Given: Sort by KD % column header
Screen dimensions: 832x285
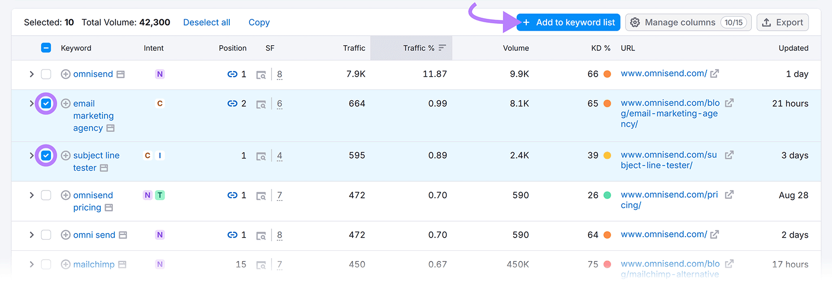Looking at the screenshot, I should tap(600, 48).
